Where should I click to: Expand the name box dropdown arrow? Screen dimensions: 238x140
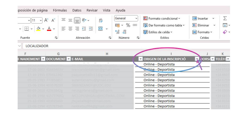[x=19, y=46]
